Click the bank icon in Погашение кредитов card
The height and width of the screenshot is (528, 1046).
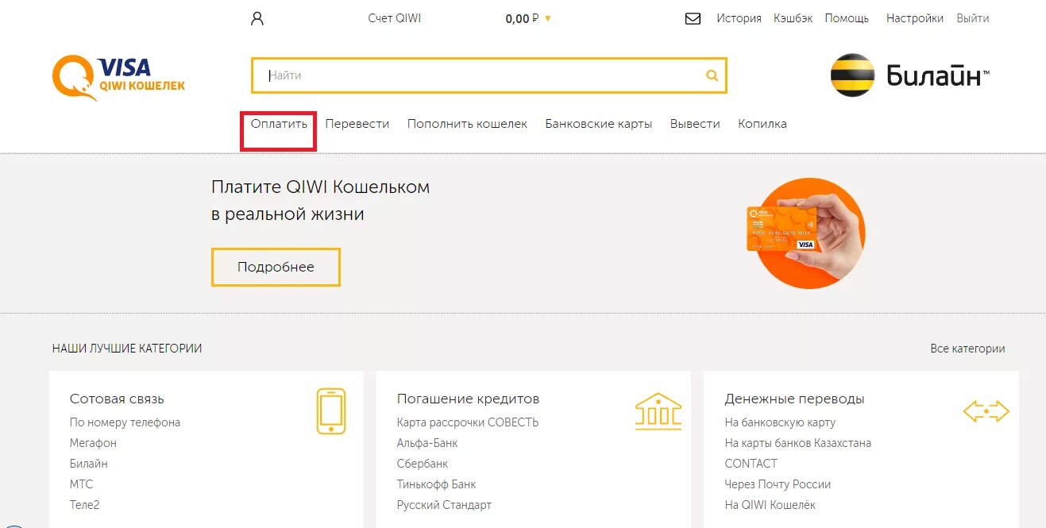coord(658,410)
